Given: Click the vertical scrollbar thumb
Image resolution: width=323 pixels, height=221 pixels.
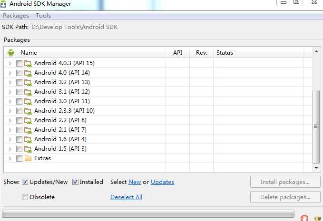Looking at the screenshot, I should tap(316, 126).
